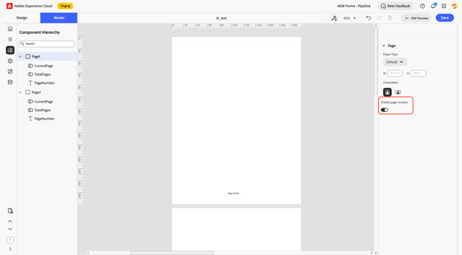Open the data sources sidebar icon
Image resolution: width=462 pixels, height=255 pixels.
10,82
